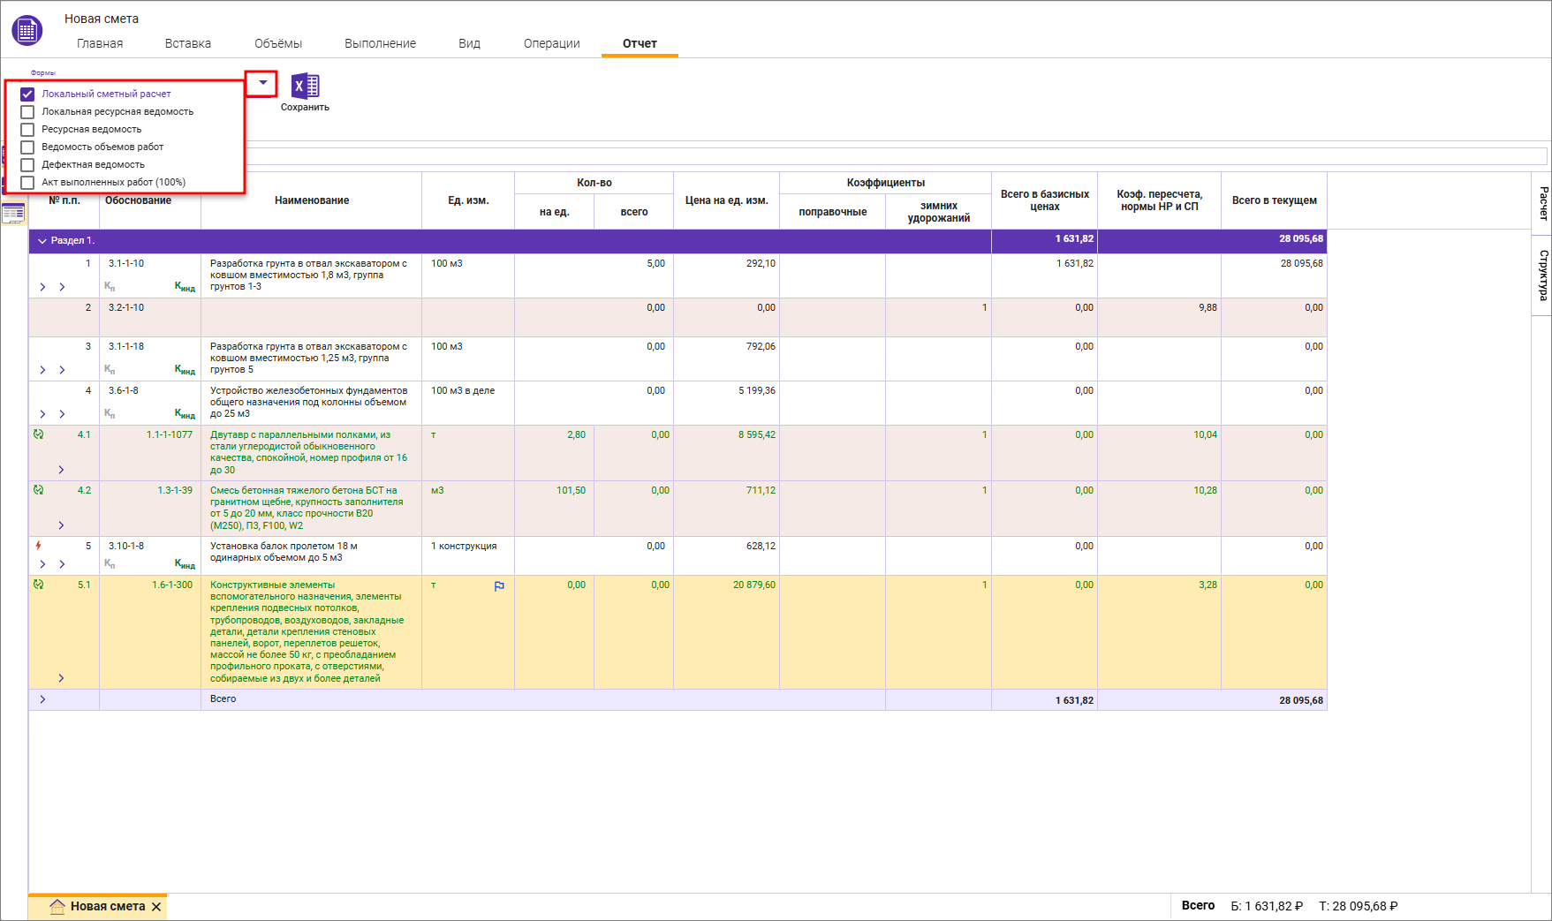This screenshot has height=921, width=1552.
Task: Click the Excel save icon
Action: point(305,86)
